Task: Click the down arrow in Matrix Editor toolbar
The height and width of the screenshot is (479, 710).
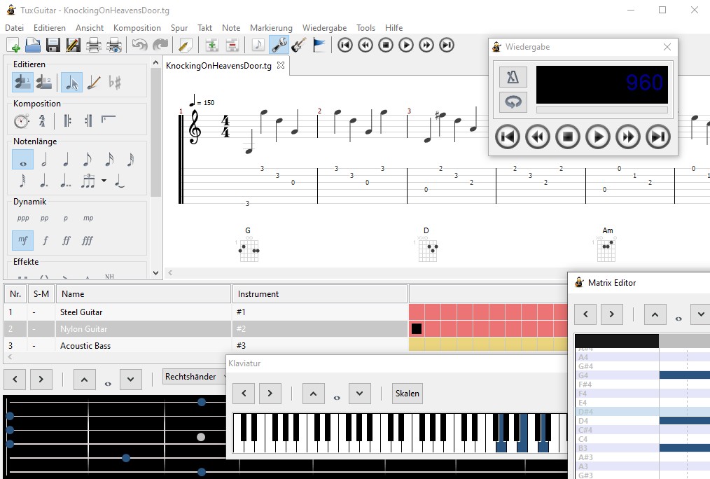Action: click(700, 314)
